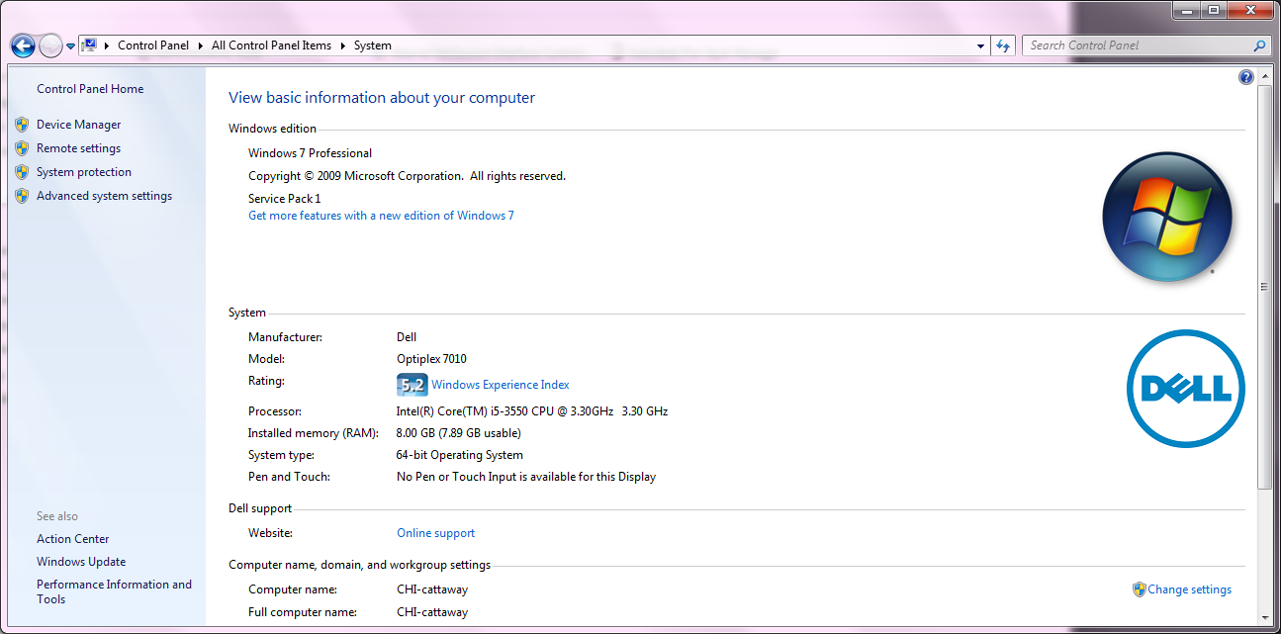Click shield icon beside System protection
The width and height of the screenshot is (1281, 634).
22,172
